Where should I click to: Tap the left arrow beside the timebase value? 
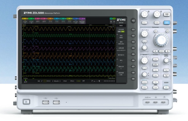[53, 81]
